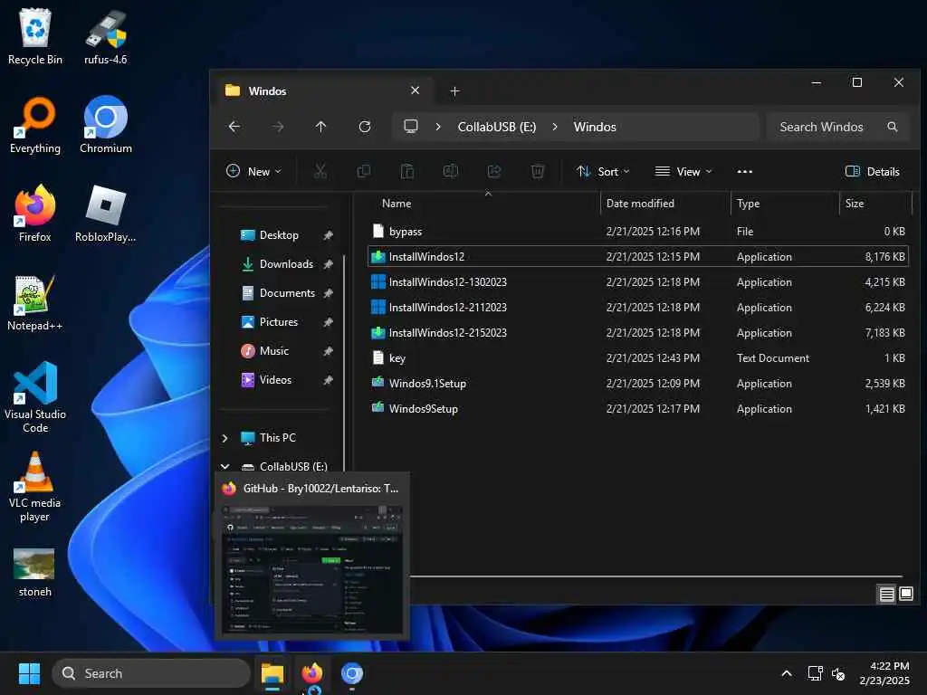
Task: Select the Notepad++ desktop shortcut
Action: tap(35, 302)
